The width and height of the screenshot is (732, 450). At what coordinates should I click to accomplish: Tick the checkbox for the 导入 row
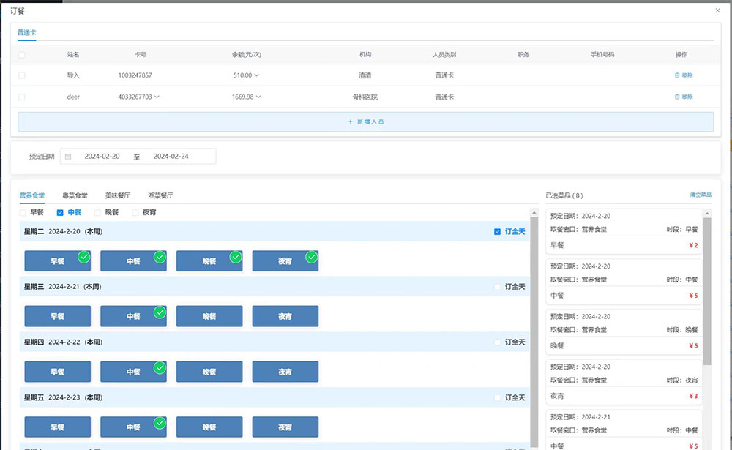click(22, 75)
